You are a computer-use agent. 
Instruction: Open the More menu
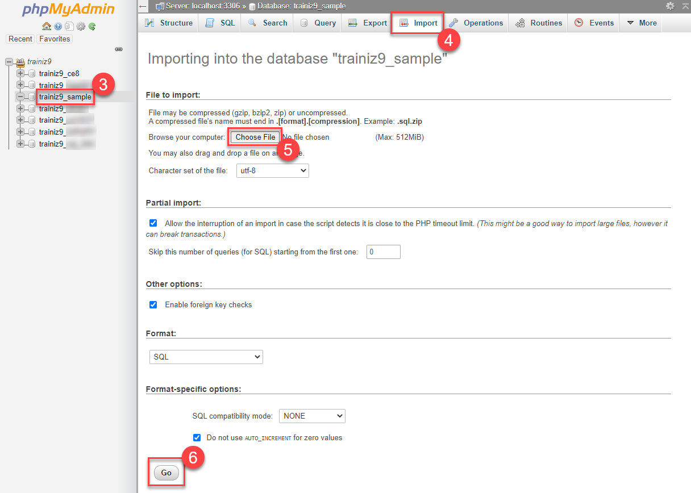(640, 23)
